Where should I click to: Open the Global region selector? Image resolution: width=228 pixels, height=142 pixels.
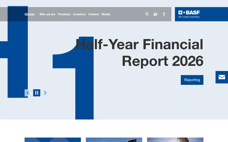30,14
